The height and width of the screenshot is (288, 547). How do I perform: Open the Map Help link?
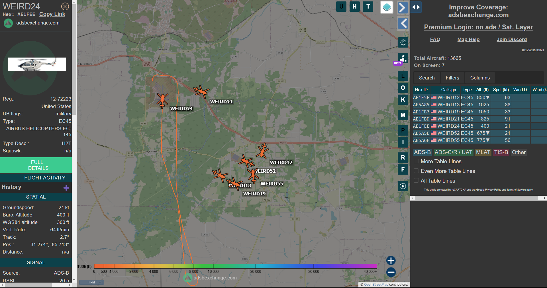tap(468, 39)
